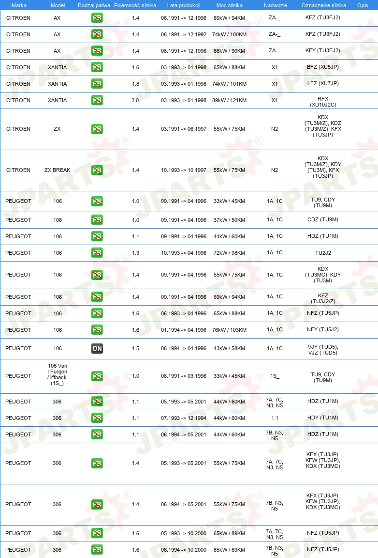The width and height of the screenshot is (378, 558).
Task: Click the Oznaczenie silnika column header
Action: 324,5
